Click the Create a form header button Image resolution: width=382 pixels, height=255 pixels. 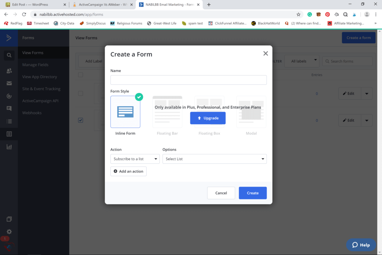tap(358, 38)
